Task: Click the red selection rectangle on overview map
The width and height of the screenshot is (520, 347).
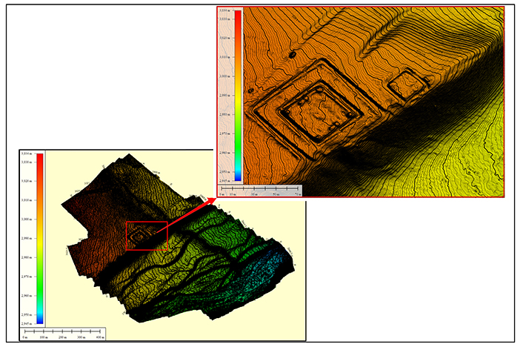Action: point(147,236)
